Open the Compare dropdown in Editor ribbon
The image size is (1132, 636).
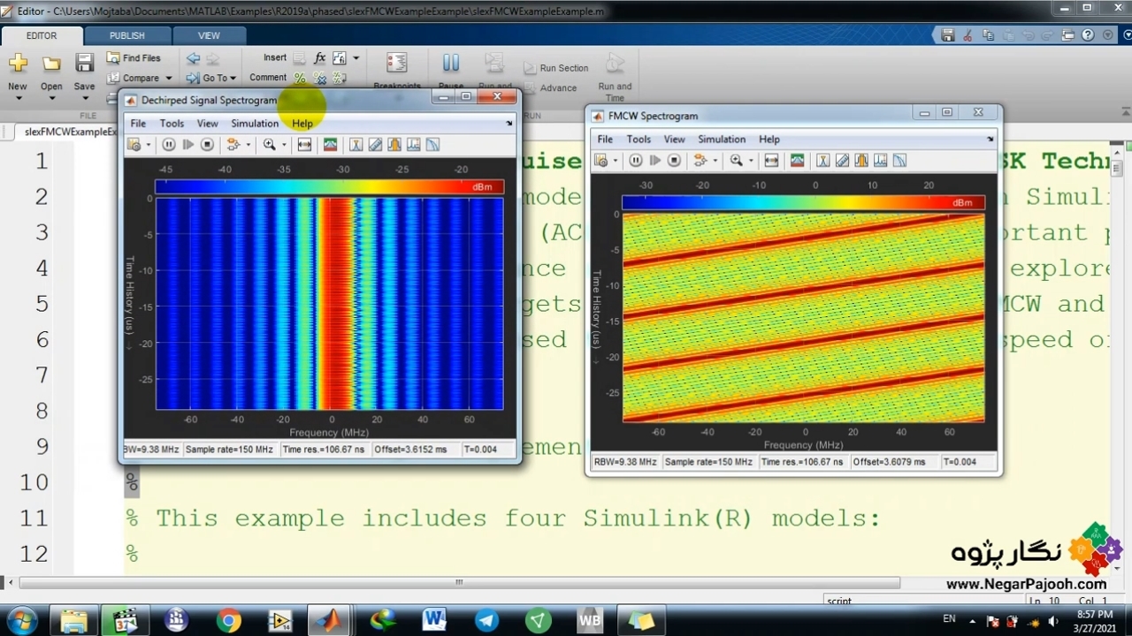coord(168,79)
